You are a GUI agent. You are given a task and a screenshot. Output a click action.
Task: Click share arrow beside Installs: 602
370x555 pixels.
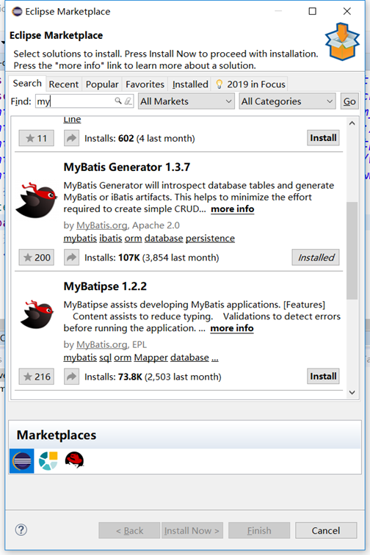71,138
